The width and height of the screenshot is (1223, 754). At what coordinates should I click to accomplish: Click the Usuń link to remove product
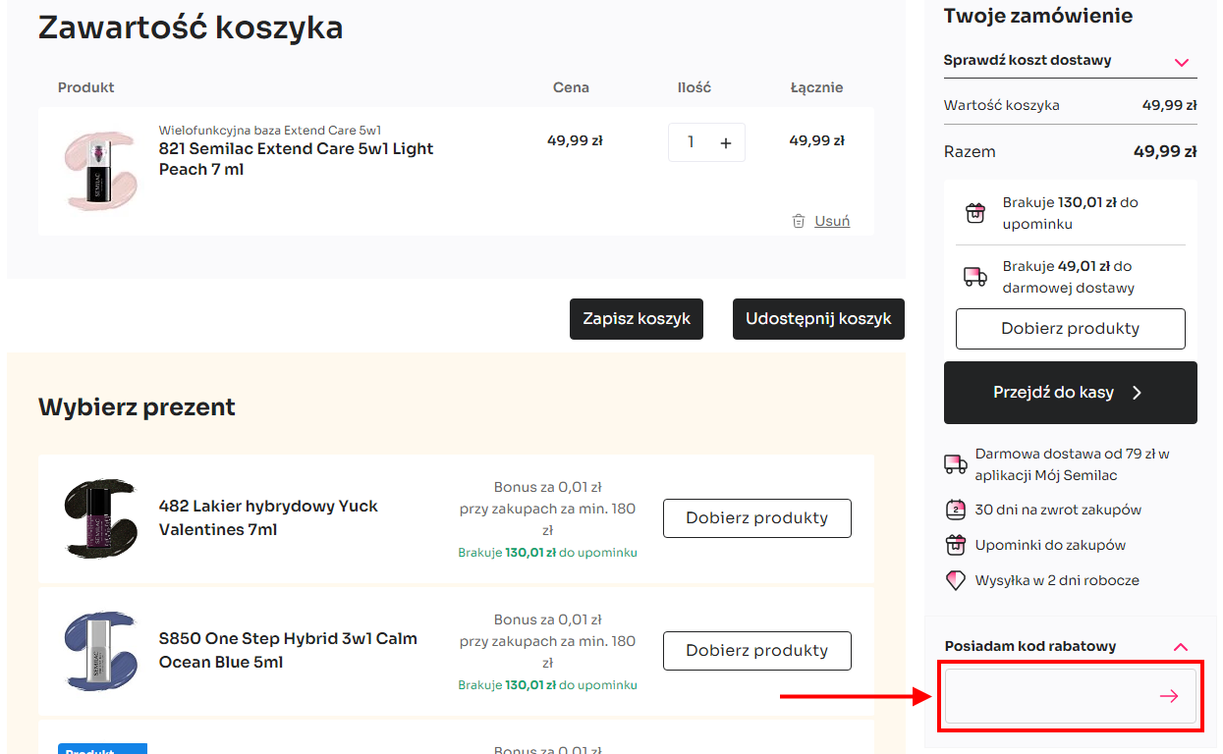coord(832,221)
